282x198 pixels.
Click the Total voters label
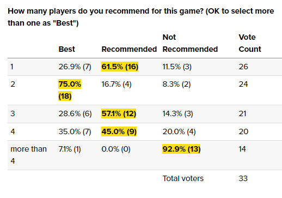(x=183, y=178)
